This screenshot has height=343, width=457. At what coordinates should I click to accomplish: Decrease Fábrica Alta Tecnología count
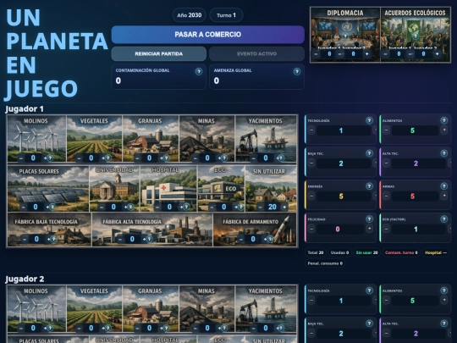pyautogui.click(x=120, y=239)
